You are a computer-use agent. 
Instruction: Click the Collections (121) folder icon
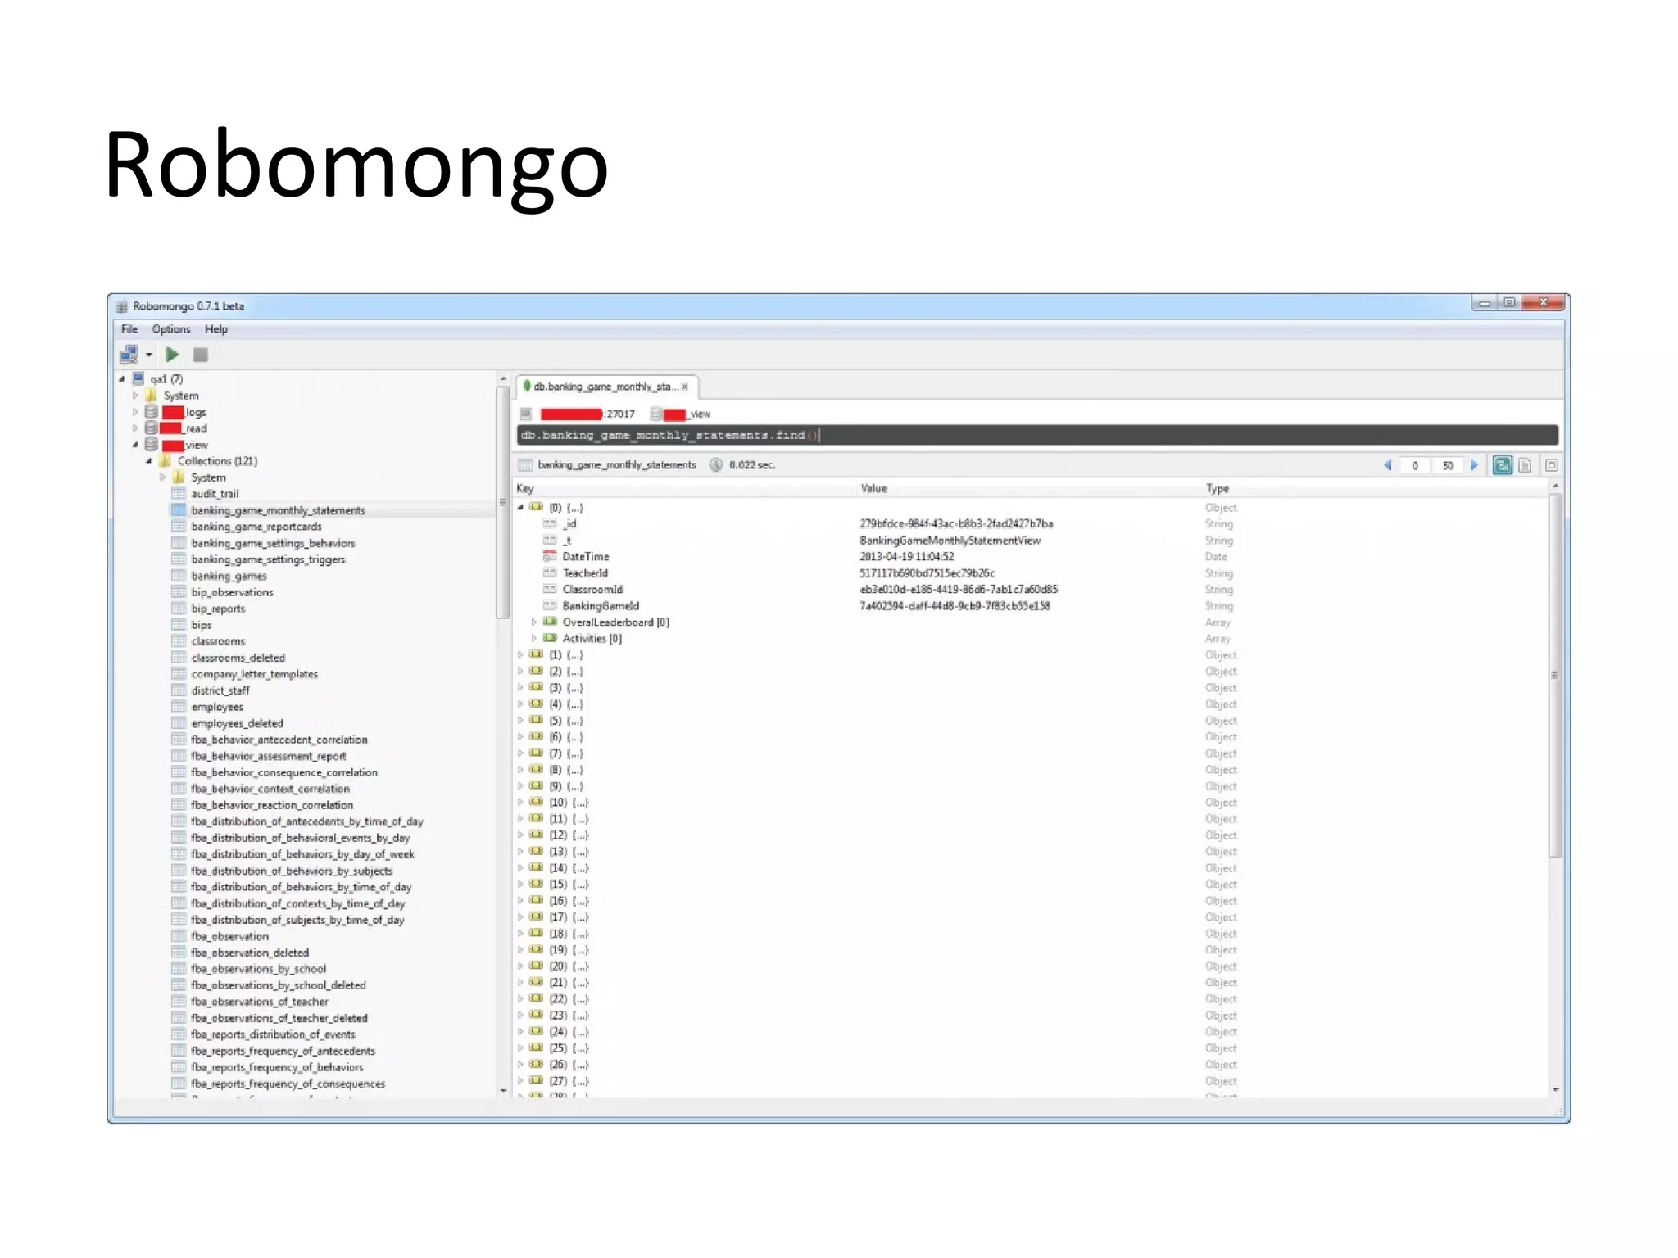pyautogui.click(x=165, y=461)
